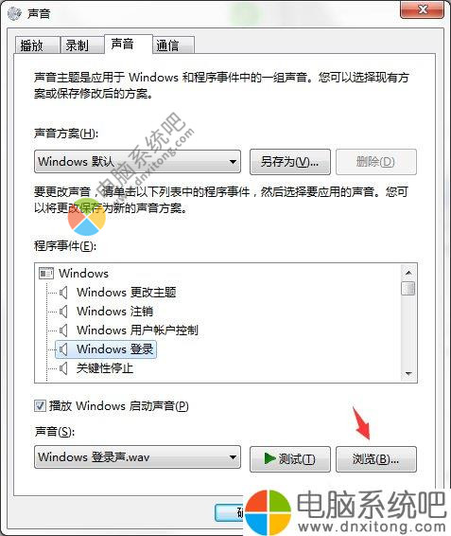Toggle the 播放 Windows 启动声音 checkbox
This screenshot has width=451, height=536.
(x=40, y=406)
